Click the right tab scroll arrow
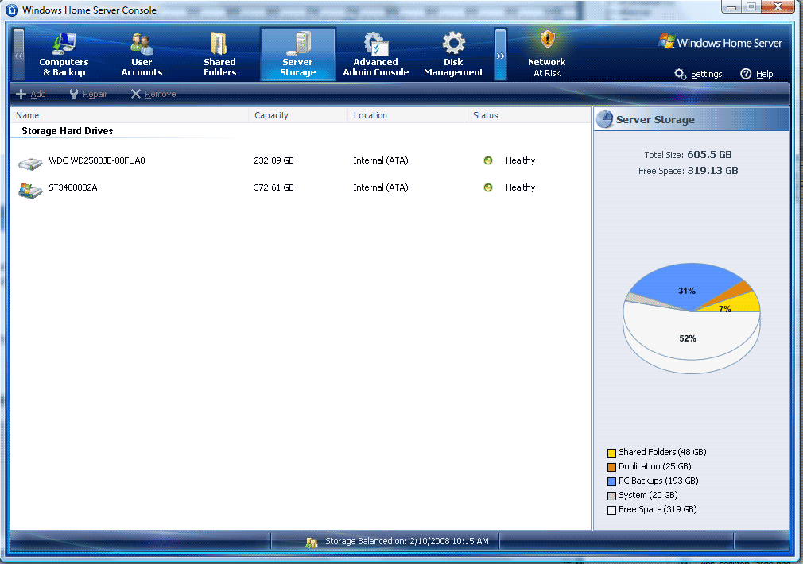The width and height of the screenshot is (803, 564). click(x=500, y=55)
